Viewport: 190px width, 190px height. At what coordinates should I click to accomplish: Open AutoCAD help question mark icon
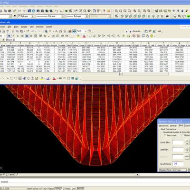point(104,11)
